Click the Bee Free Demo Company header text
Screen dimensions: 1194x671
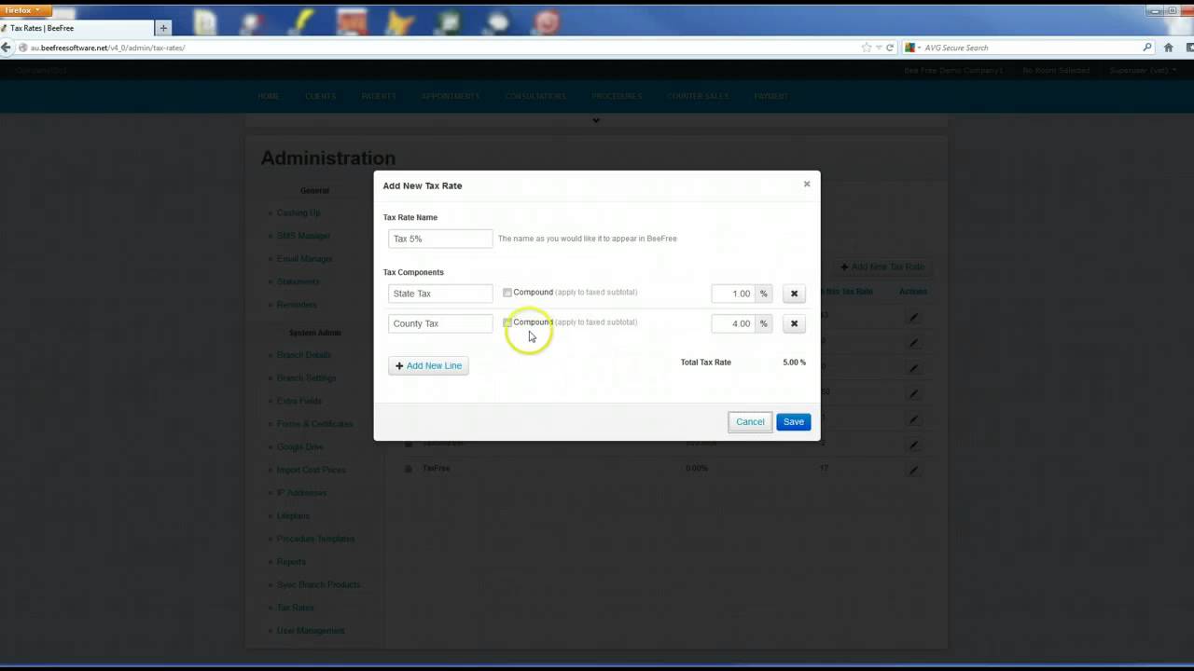953,70
